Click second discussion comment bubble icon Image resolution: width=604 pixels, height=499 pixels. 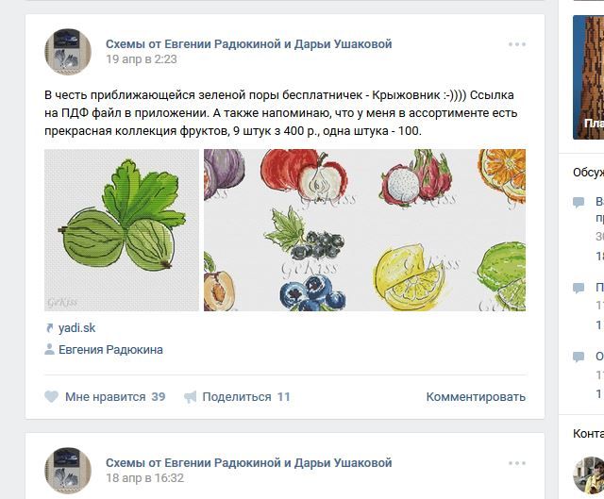click(579, 289)
